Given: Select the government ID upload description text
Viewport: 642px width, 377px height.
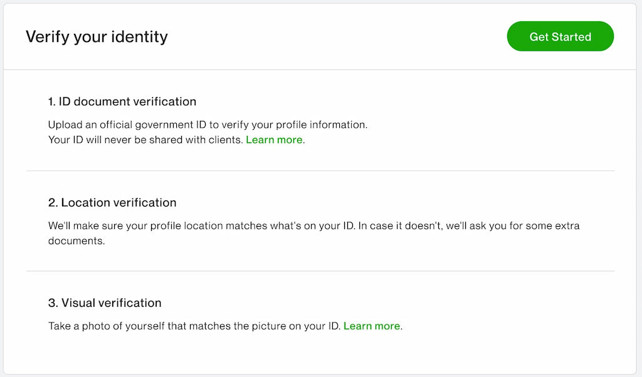Looking at the screenshot, I should [x=208, y=124].
